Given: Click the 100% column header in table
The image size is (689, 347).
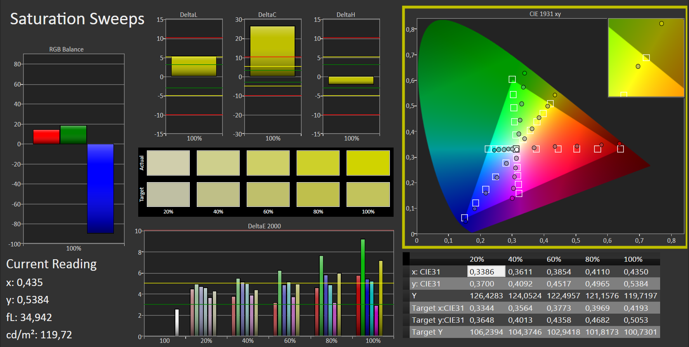Looking at the screenshot, I should 633,259.
